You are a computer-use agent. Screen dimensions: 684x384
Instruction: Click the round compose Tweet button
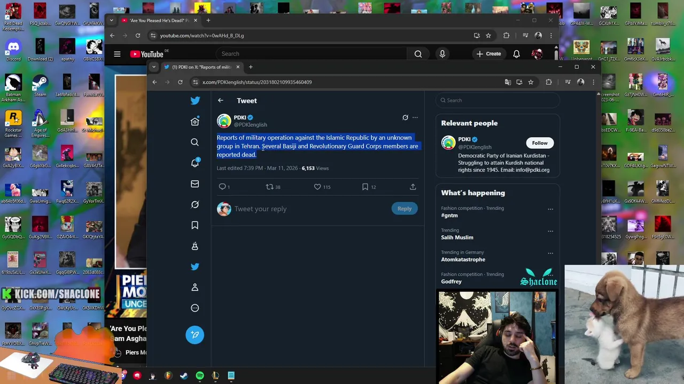click(195, 335)
